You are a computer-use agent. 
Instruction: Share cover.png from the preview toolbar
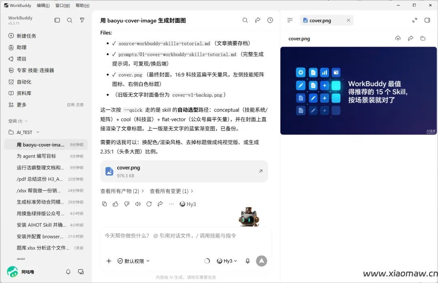[x=410, y=38]
